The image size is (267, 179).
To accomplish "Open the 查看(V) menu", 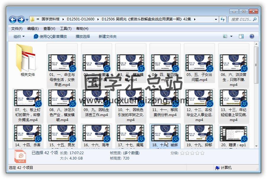I will click(49, 29).
